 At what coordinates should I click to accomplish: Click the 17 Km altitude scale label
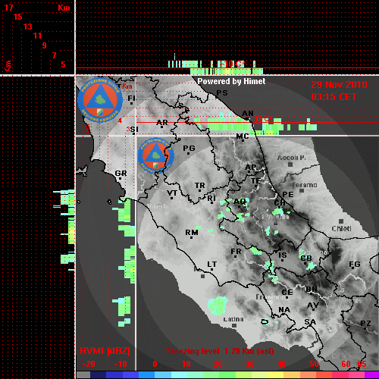click(8, 8)
